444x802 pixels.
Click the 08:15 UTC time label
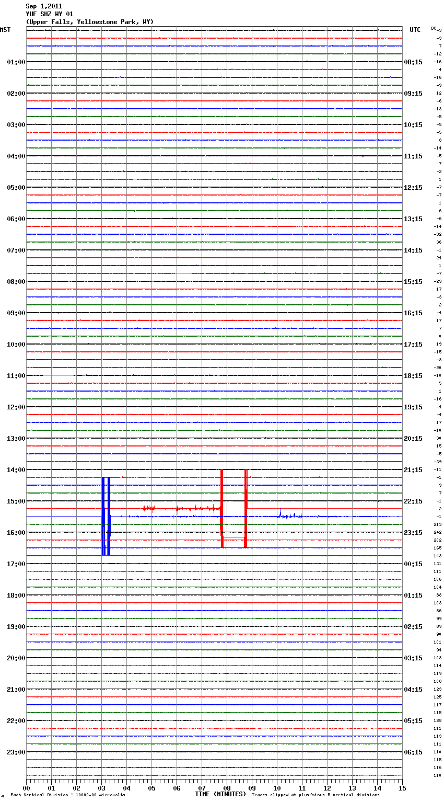(x=413, y=62)
